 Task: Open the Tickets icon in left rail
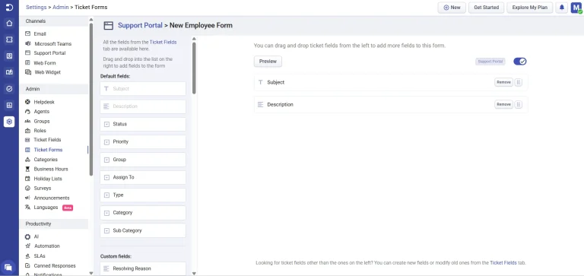point(9,40)
